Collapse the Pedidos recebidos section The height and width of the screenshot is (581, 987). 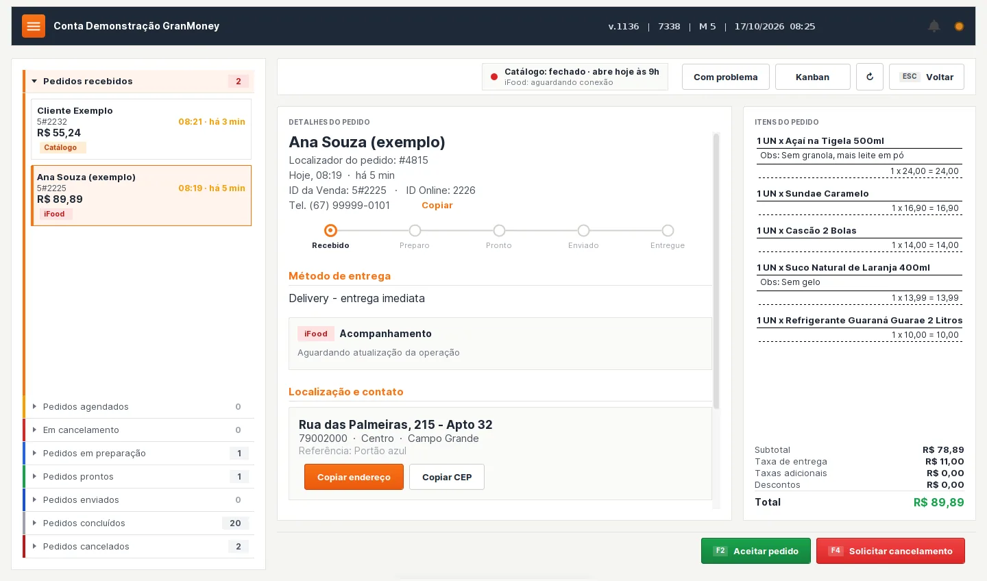pos(140,81)
